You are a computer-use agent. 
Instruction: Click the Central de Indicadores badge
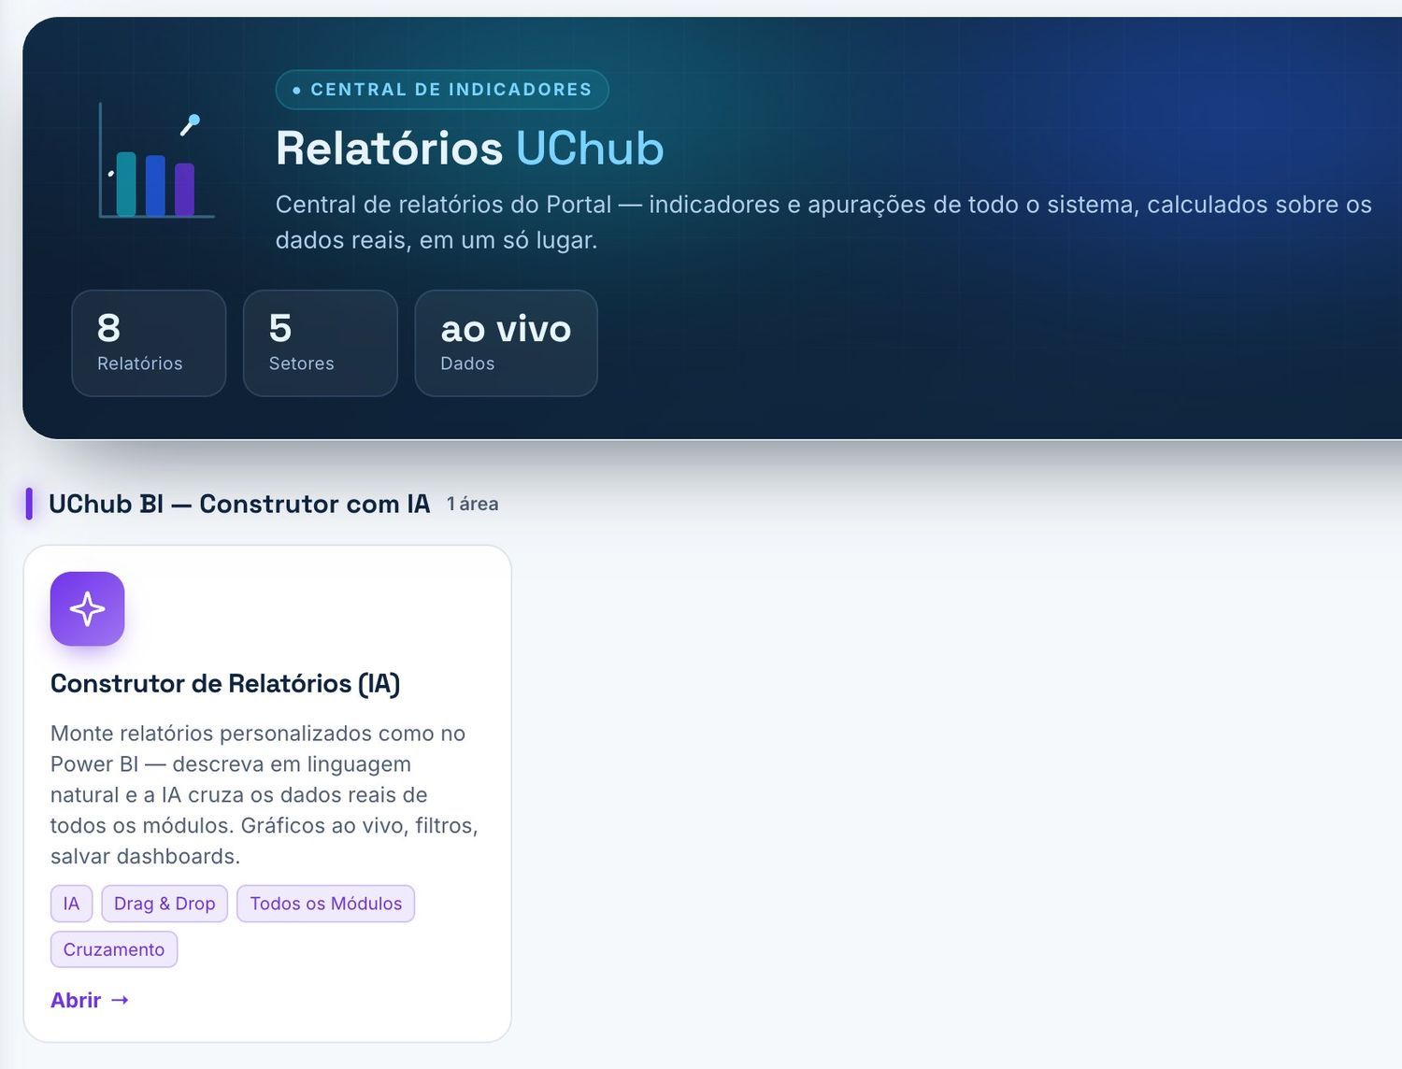442,90
